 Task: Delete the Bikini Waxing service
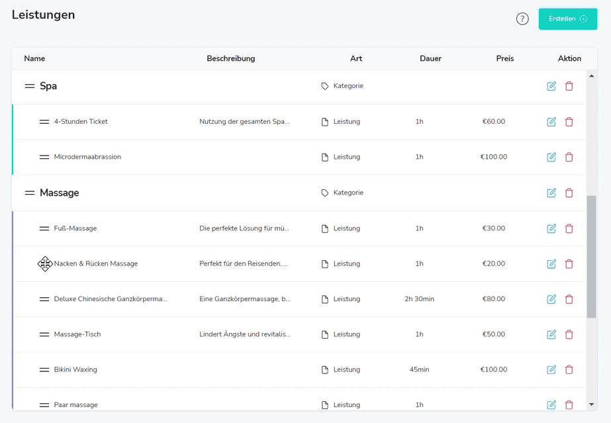click(x=569, y=369)
